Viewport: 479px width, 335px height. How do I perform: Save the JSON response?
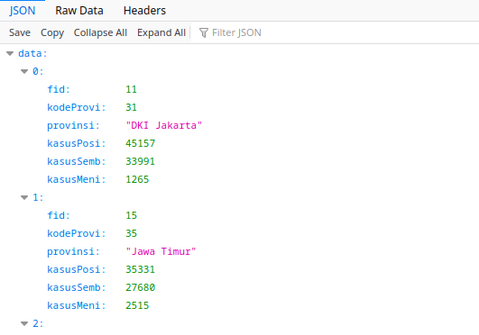[x=20, y=32]
